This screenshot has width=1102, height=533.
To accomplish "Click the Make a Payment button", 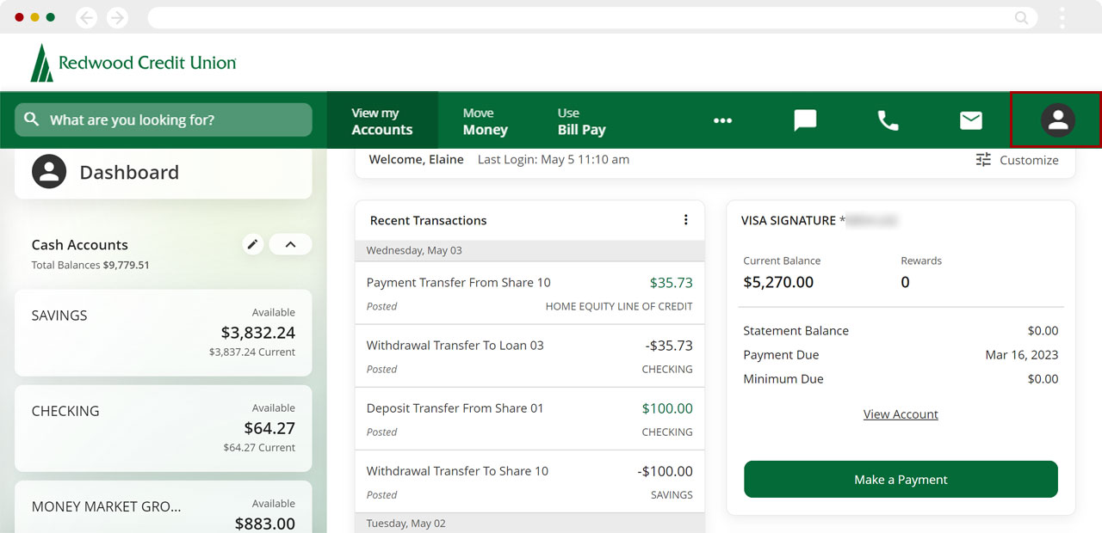I will 901,479.
